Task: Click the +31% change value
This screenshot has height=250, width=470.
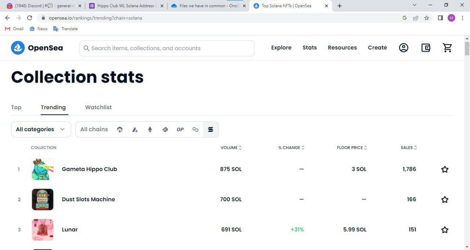Action: click(x=297, y=230)
